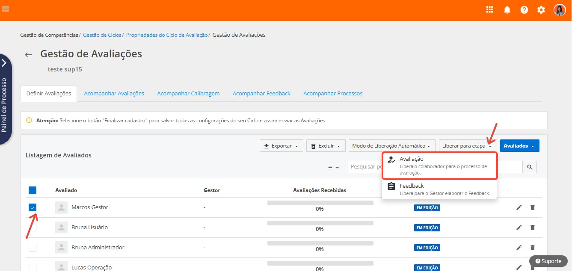Open the hamburger menu icon

pyautogui.click(x=6, y=9)
